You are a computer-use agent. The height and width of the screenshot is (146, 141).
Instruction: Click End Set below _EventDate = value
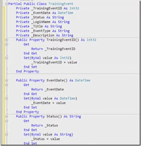[x=30, y=108]
